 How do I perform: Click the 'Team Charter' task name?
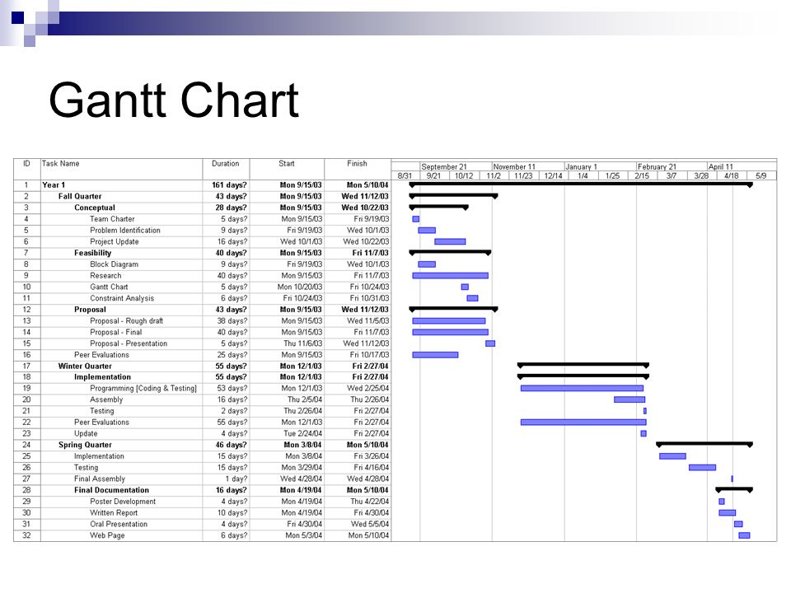pos(112,219)
